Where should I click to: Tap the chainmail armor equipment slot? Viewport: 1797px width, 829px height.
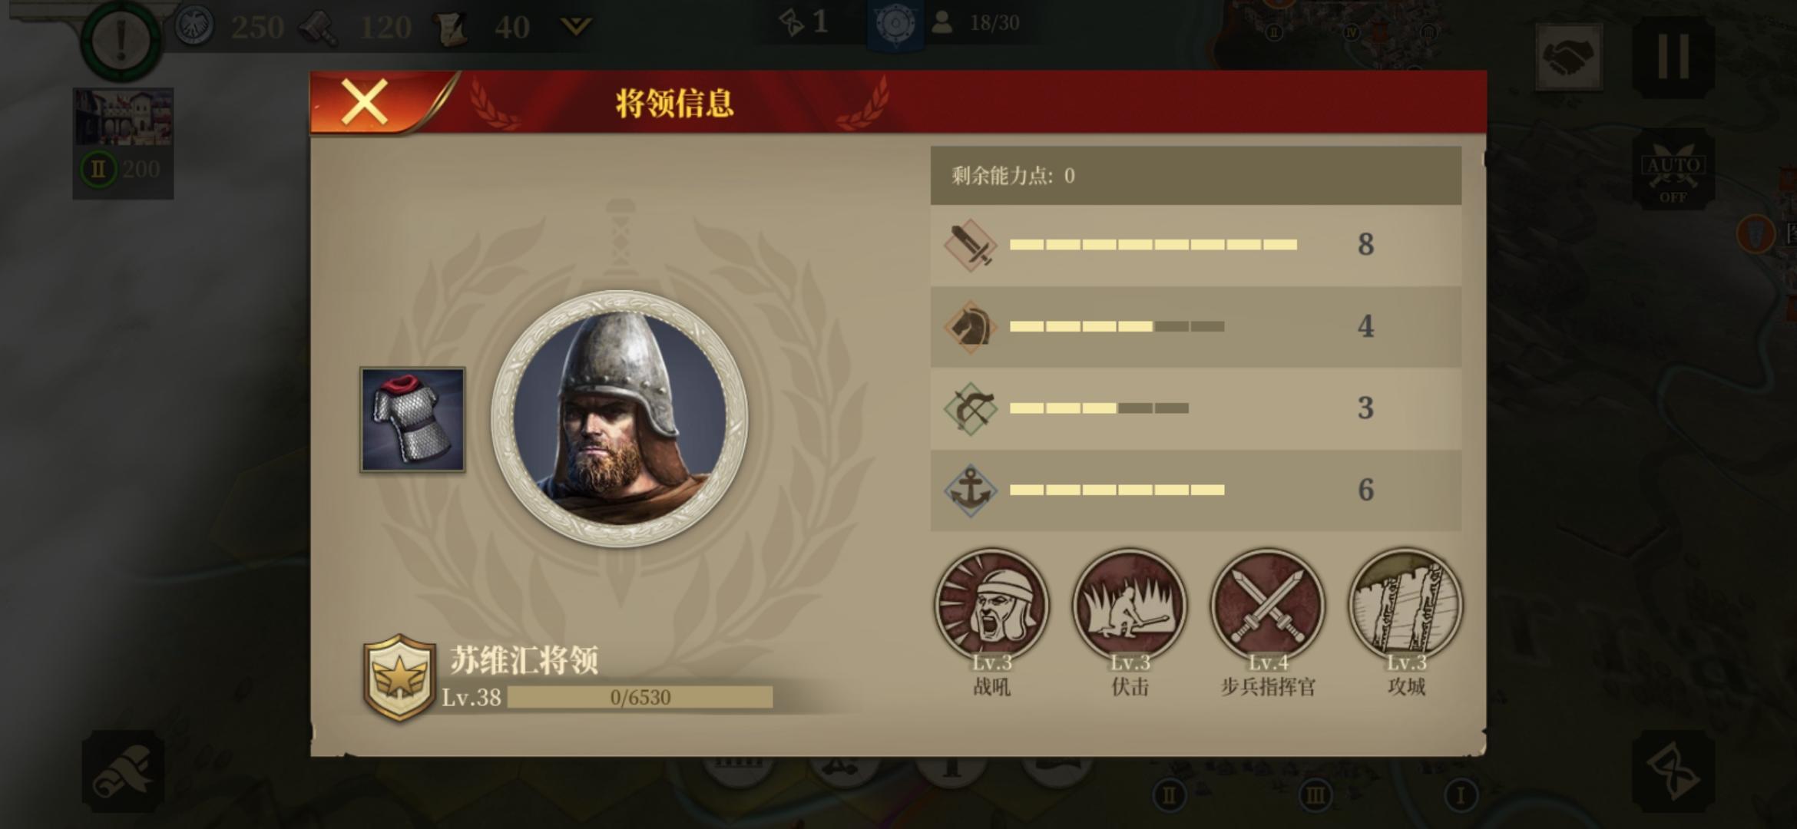pos(412,419)
